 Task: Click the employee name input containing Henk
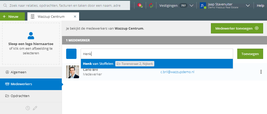pyautogui.click(x=157, y=54)
